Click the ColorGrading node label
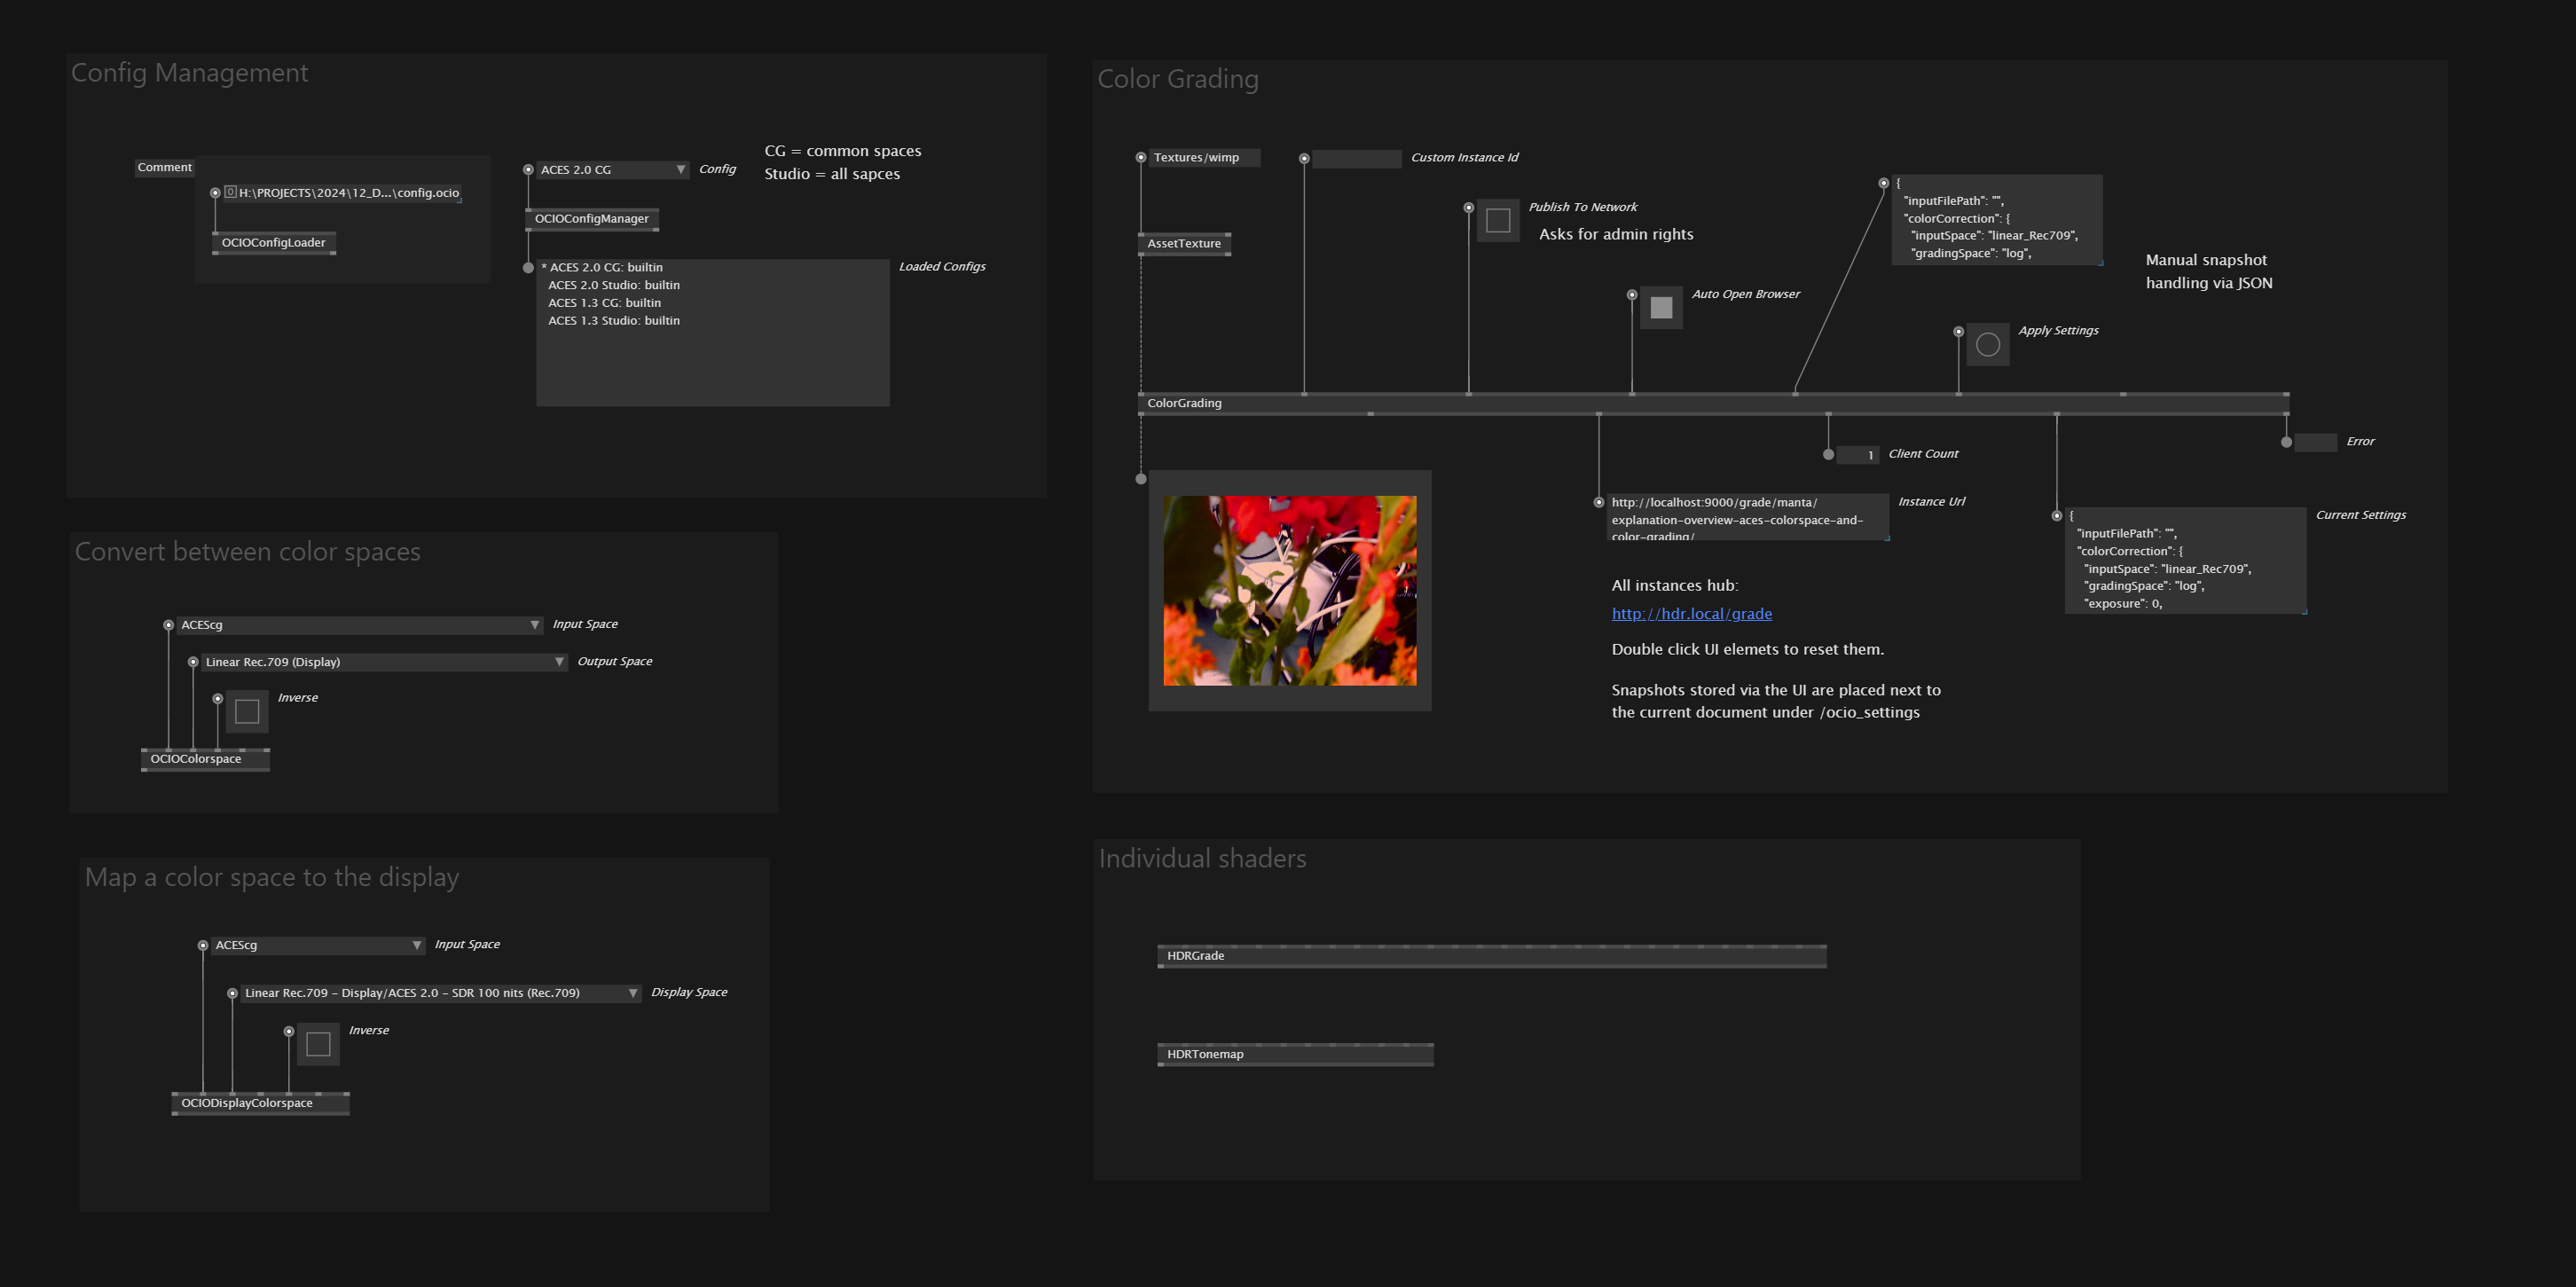The width and height of the screenshot is (2576, 1287). (1184, 403)
